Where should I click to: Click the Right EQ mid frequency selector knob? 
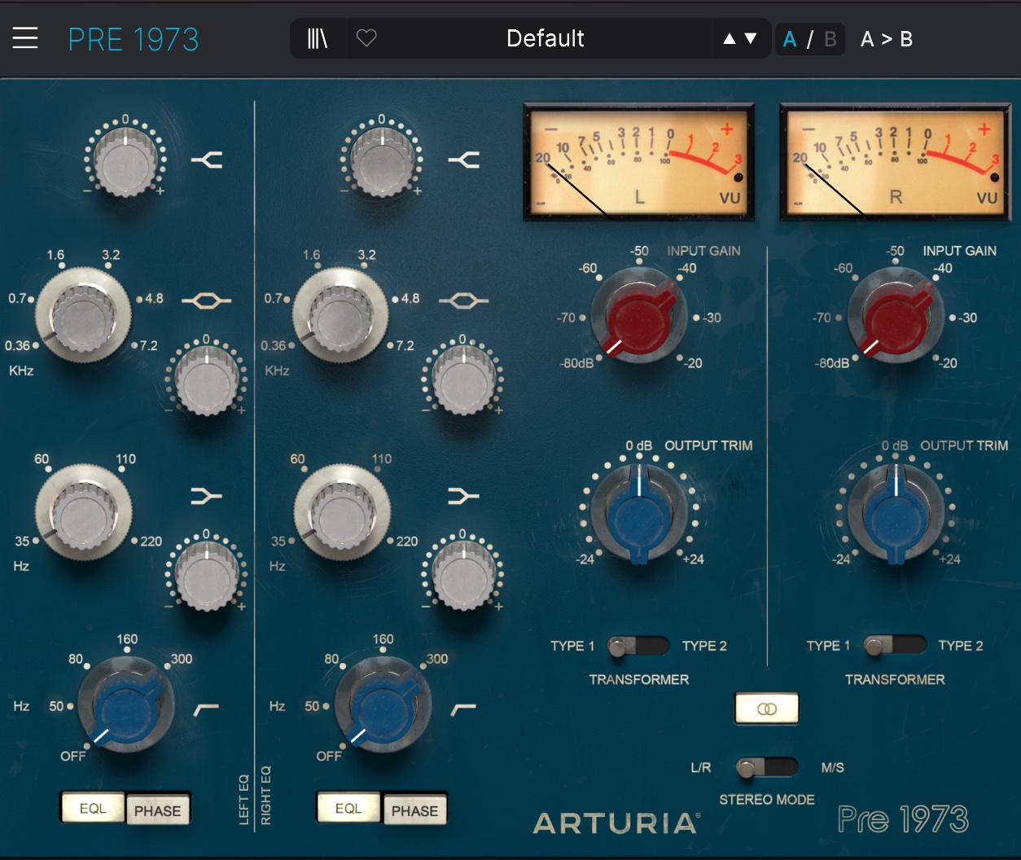point(340,316)
